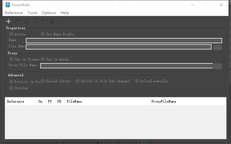Click the power toggle icon in toolbar

[35, 21]
